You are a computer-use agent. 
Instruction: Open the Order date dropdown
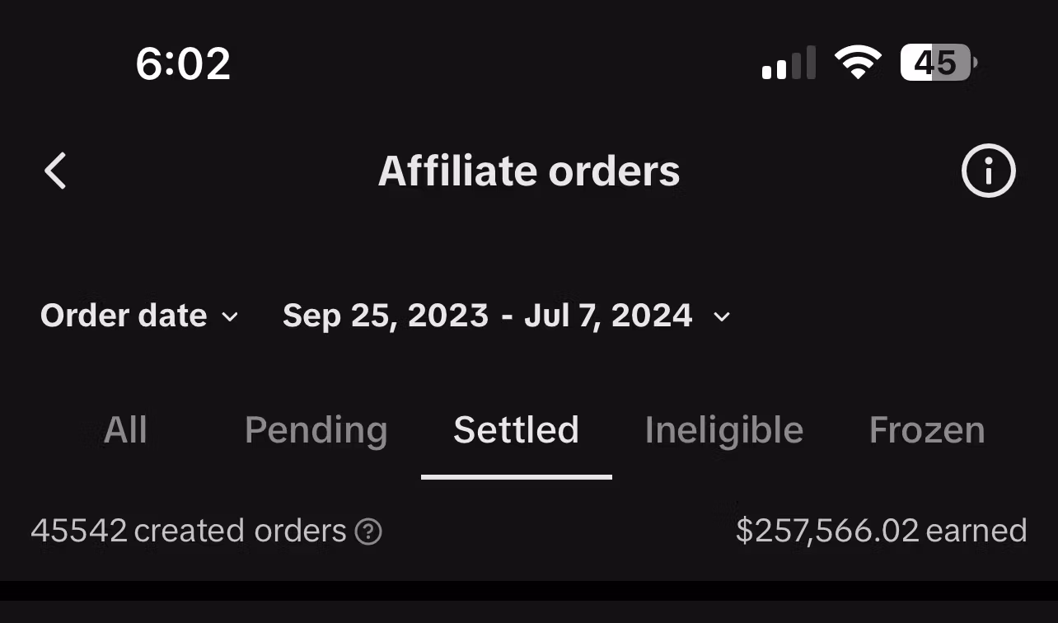(x=124, y=316)
